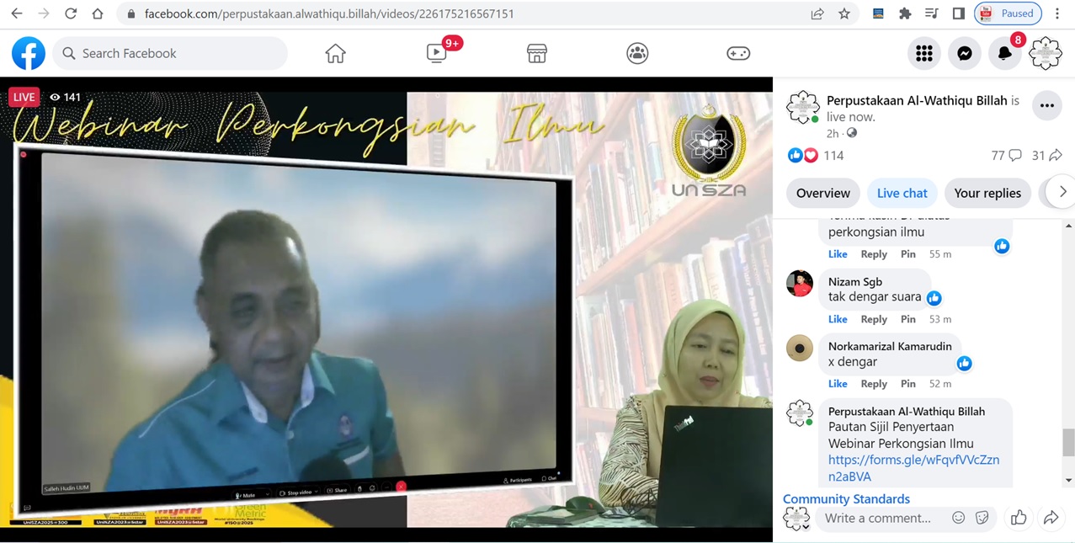View the like reaction on Norkamarizal's comment
This screenshot has height=543, width=1075.
pyautogui.click(x=964, y=364)
